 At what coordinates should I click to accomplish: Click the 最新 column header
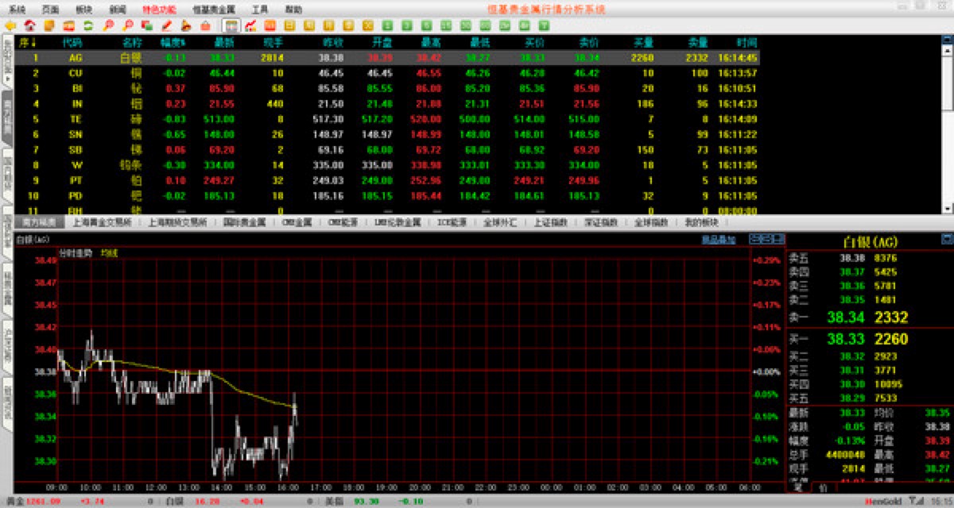pyautogui.click(x=223, y=42)
